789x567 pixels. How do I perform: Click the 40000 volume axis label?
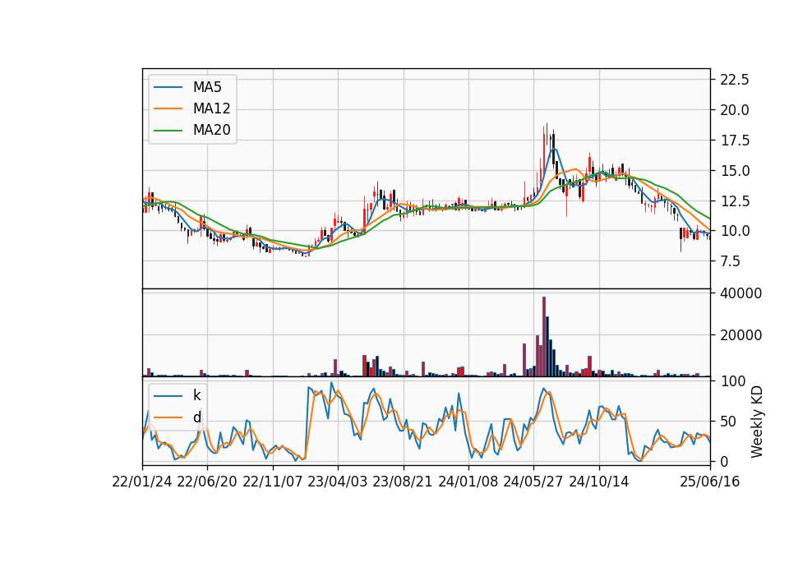point(741,293)
